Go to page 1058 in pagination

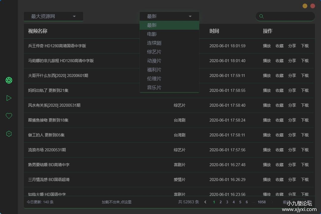click(x=262, y=202)
